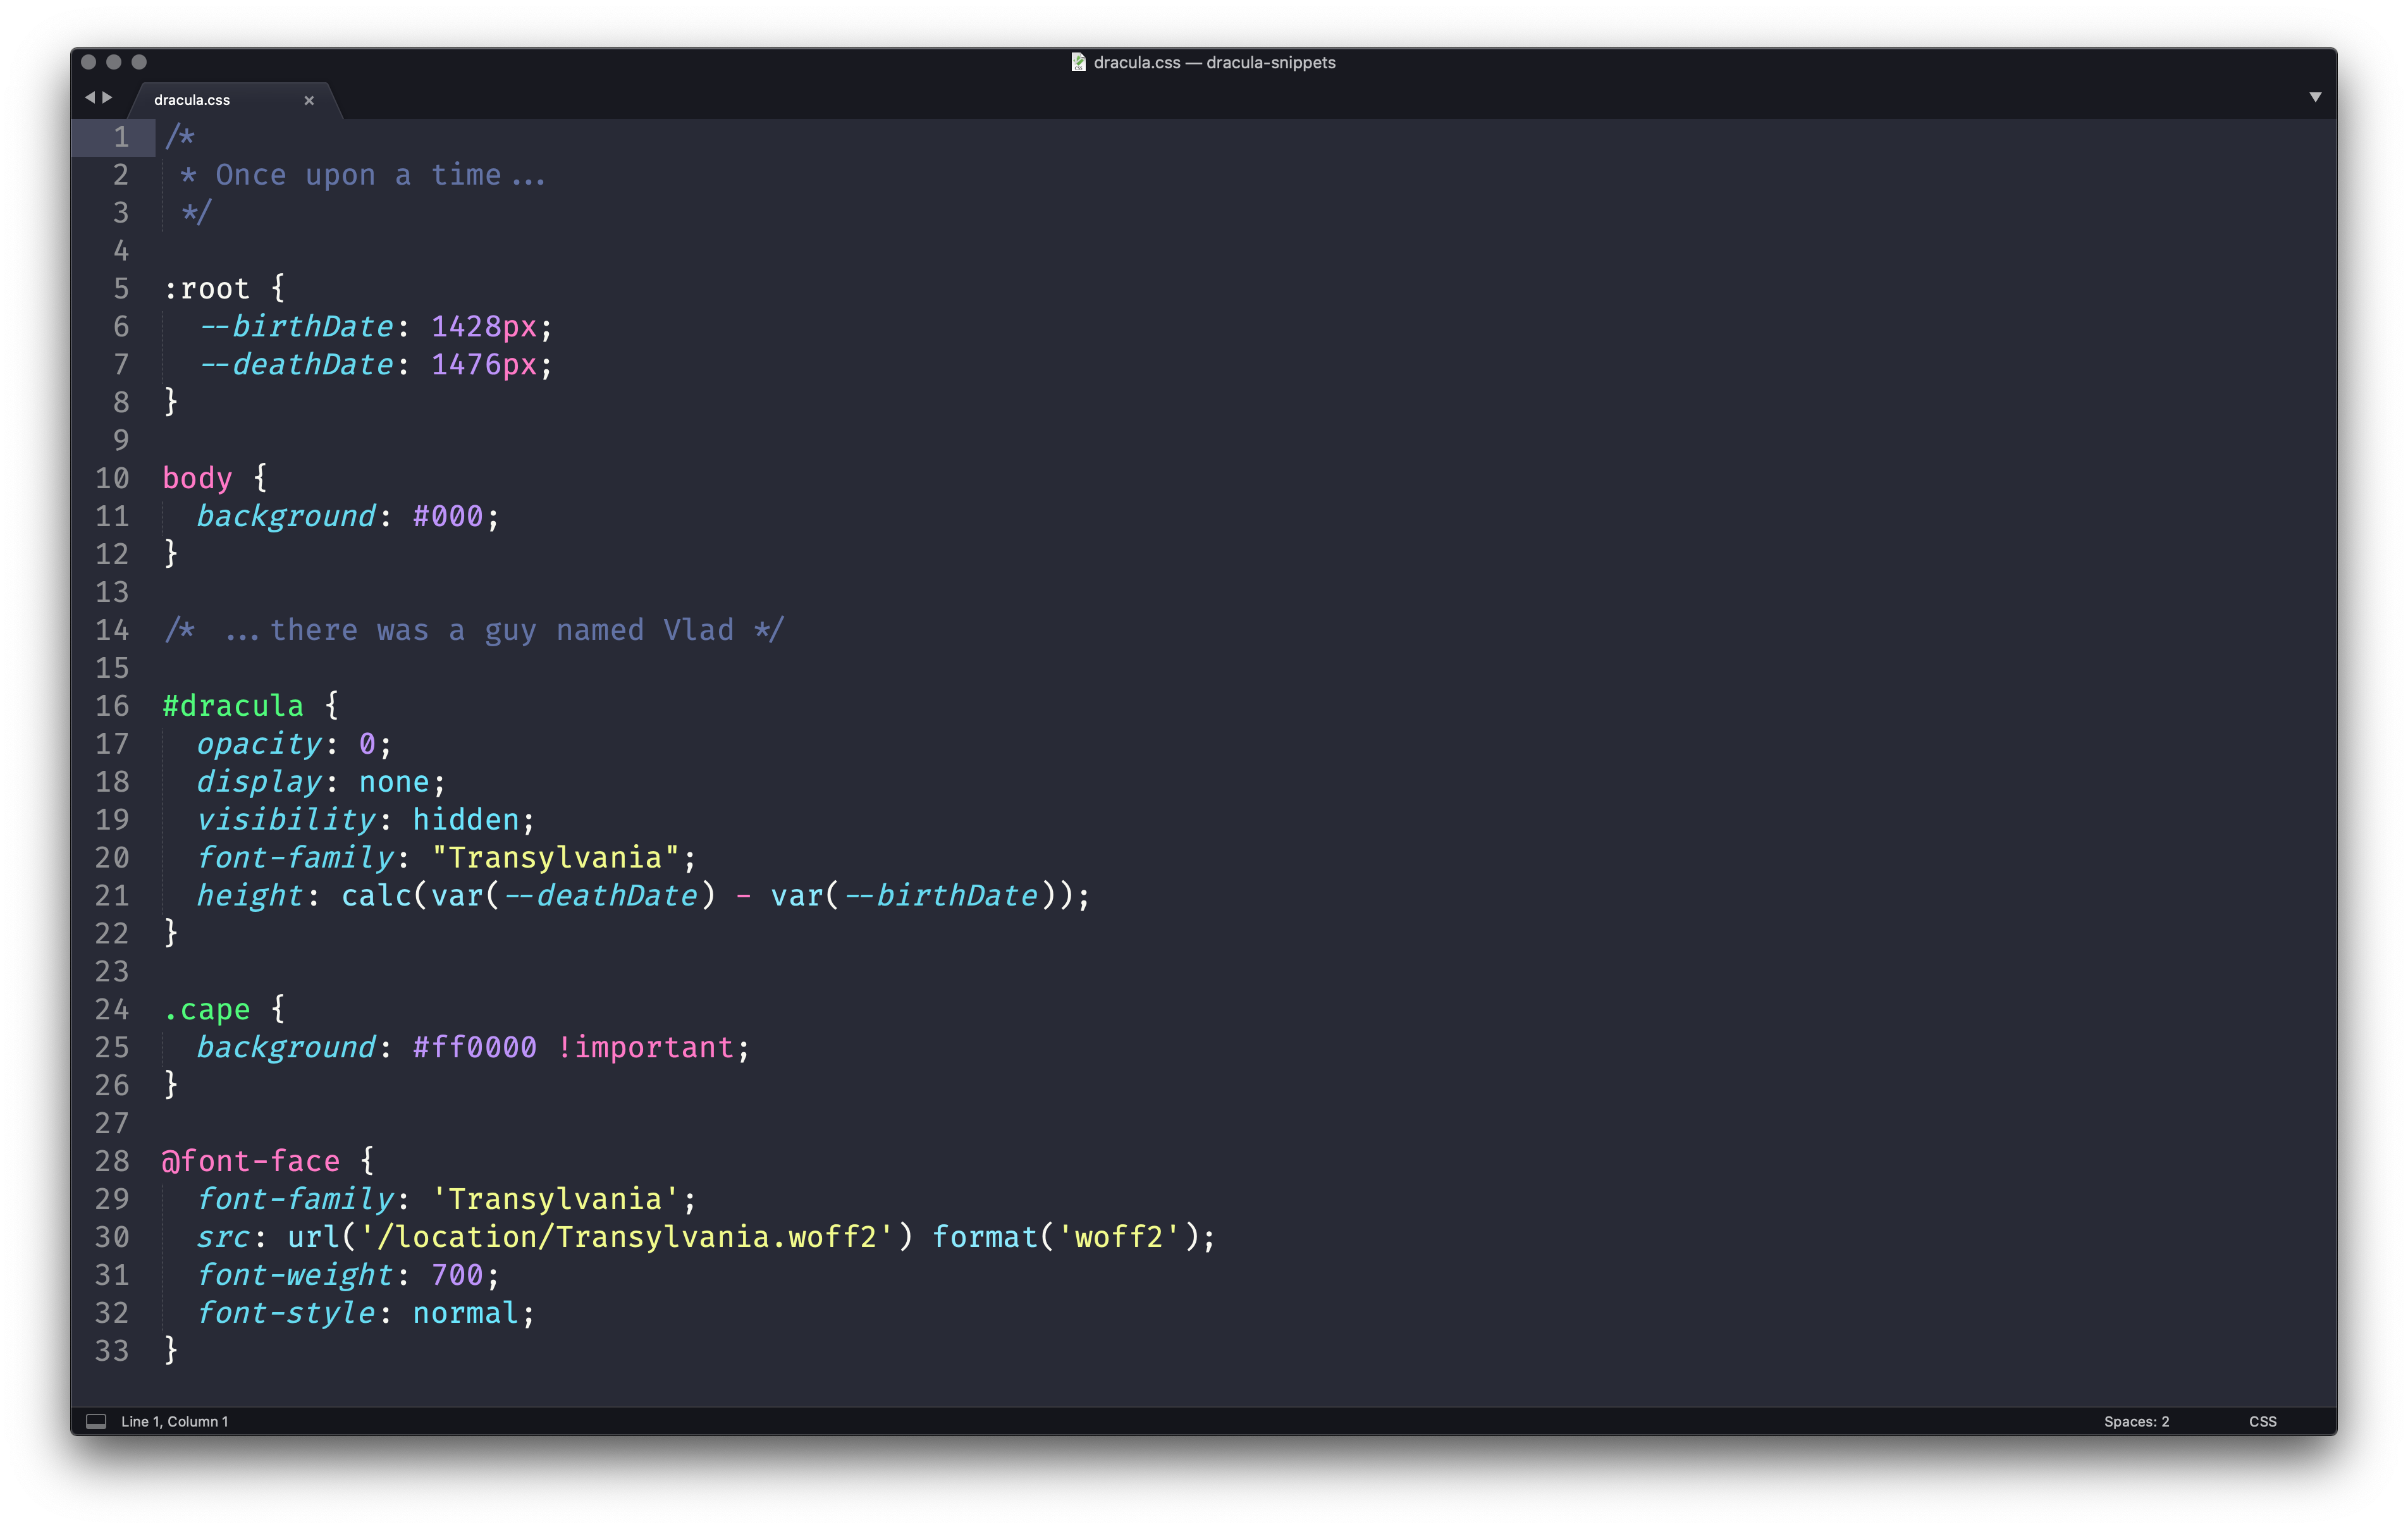
Task: Open the CSS syntax selector
Action: click(x=2262, y=1421)
